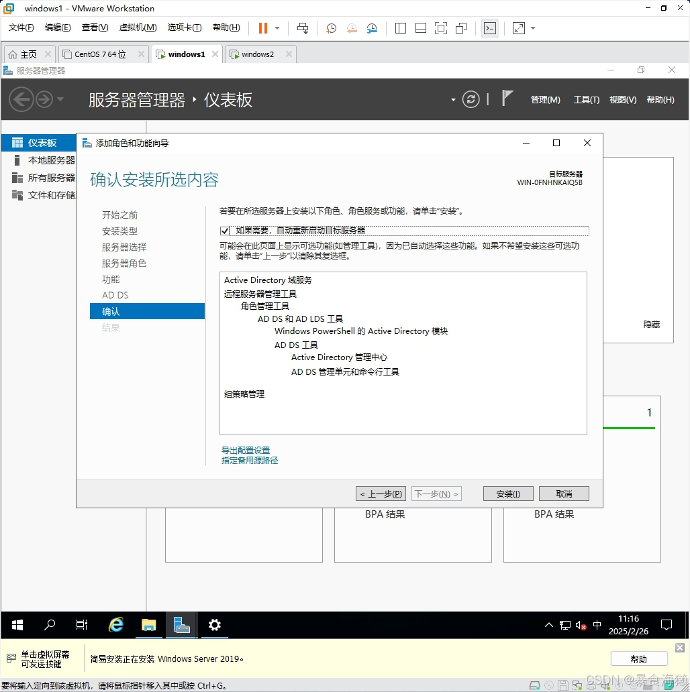Click the Server Manager back arrow

coord(21,99)
